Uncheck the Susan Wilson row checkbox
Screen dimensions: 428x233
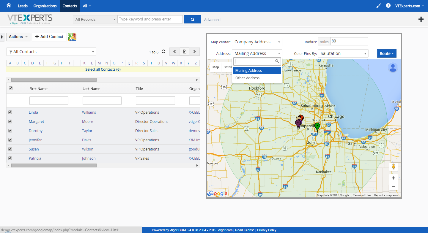pos(10,149)
